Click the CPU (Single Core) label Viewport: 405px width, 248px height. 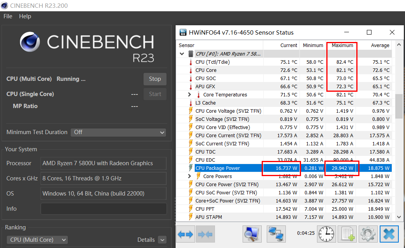click(x=30, y=94)
